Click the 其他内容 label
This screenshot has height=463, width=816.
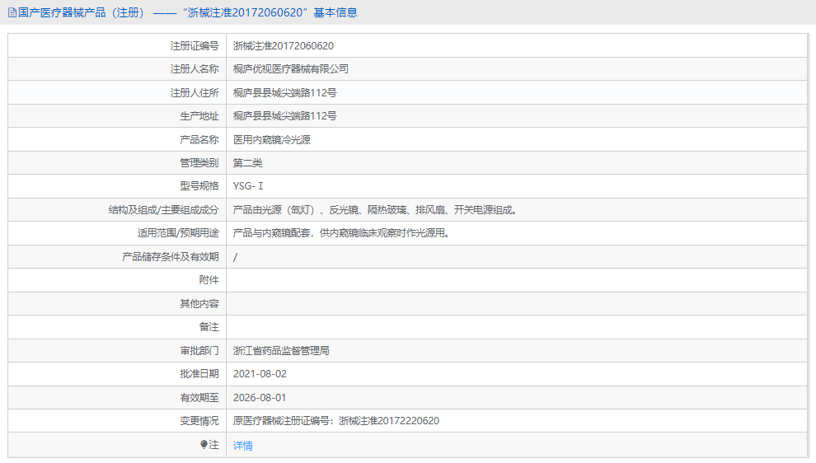(x=199, y=303)
